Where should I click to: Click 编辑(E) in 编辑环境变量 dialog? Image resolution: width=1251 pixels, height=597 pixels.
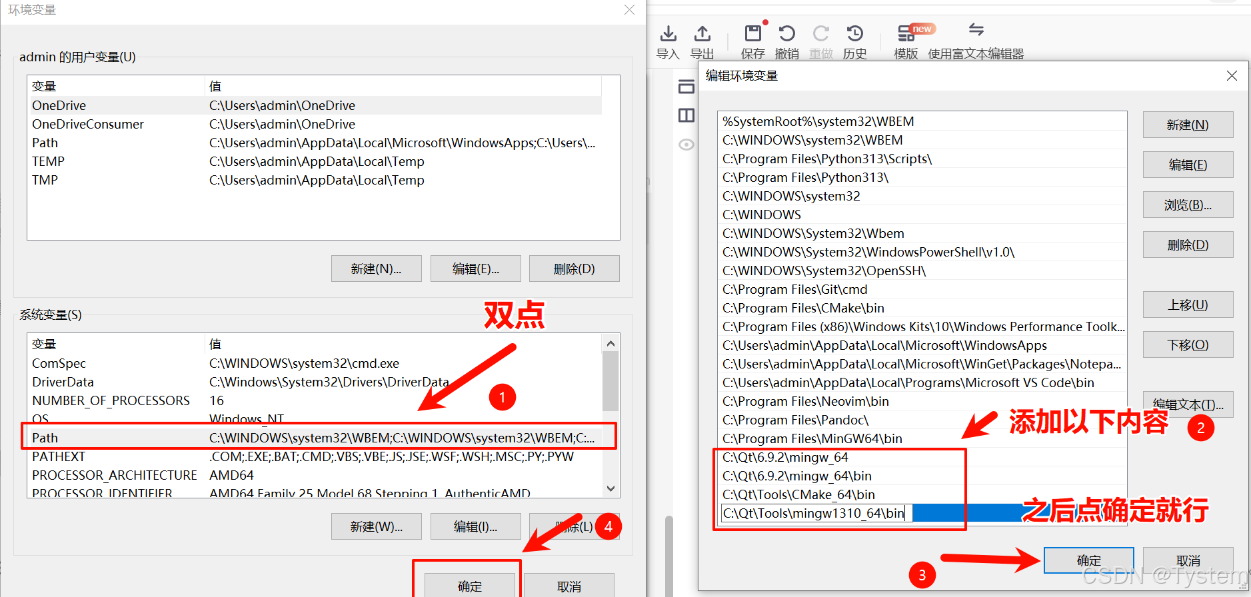pyautogui.click(x=1188, y=165)
